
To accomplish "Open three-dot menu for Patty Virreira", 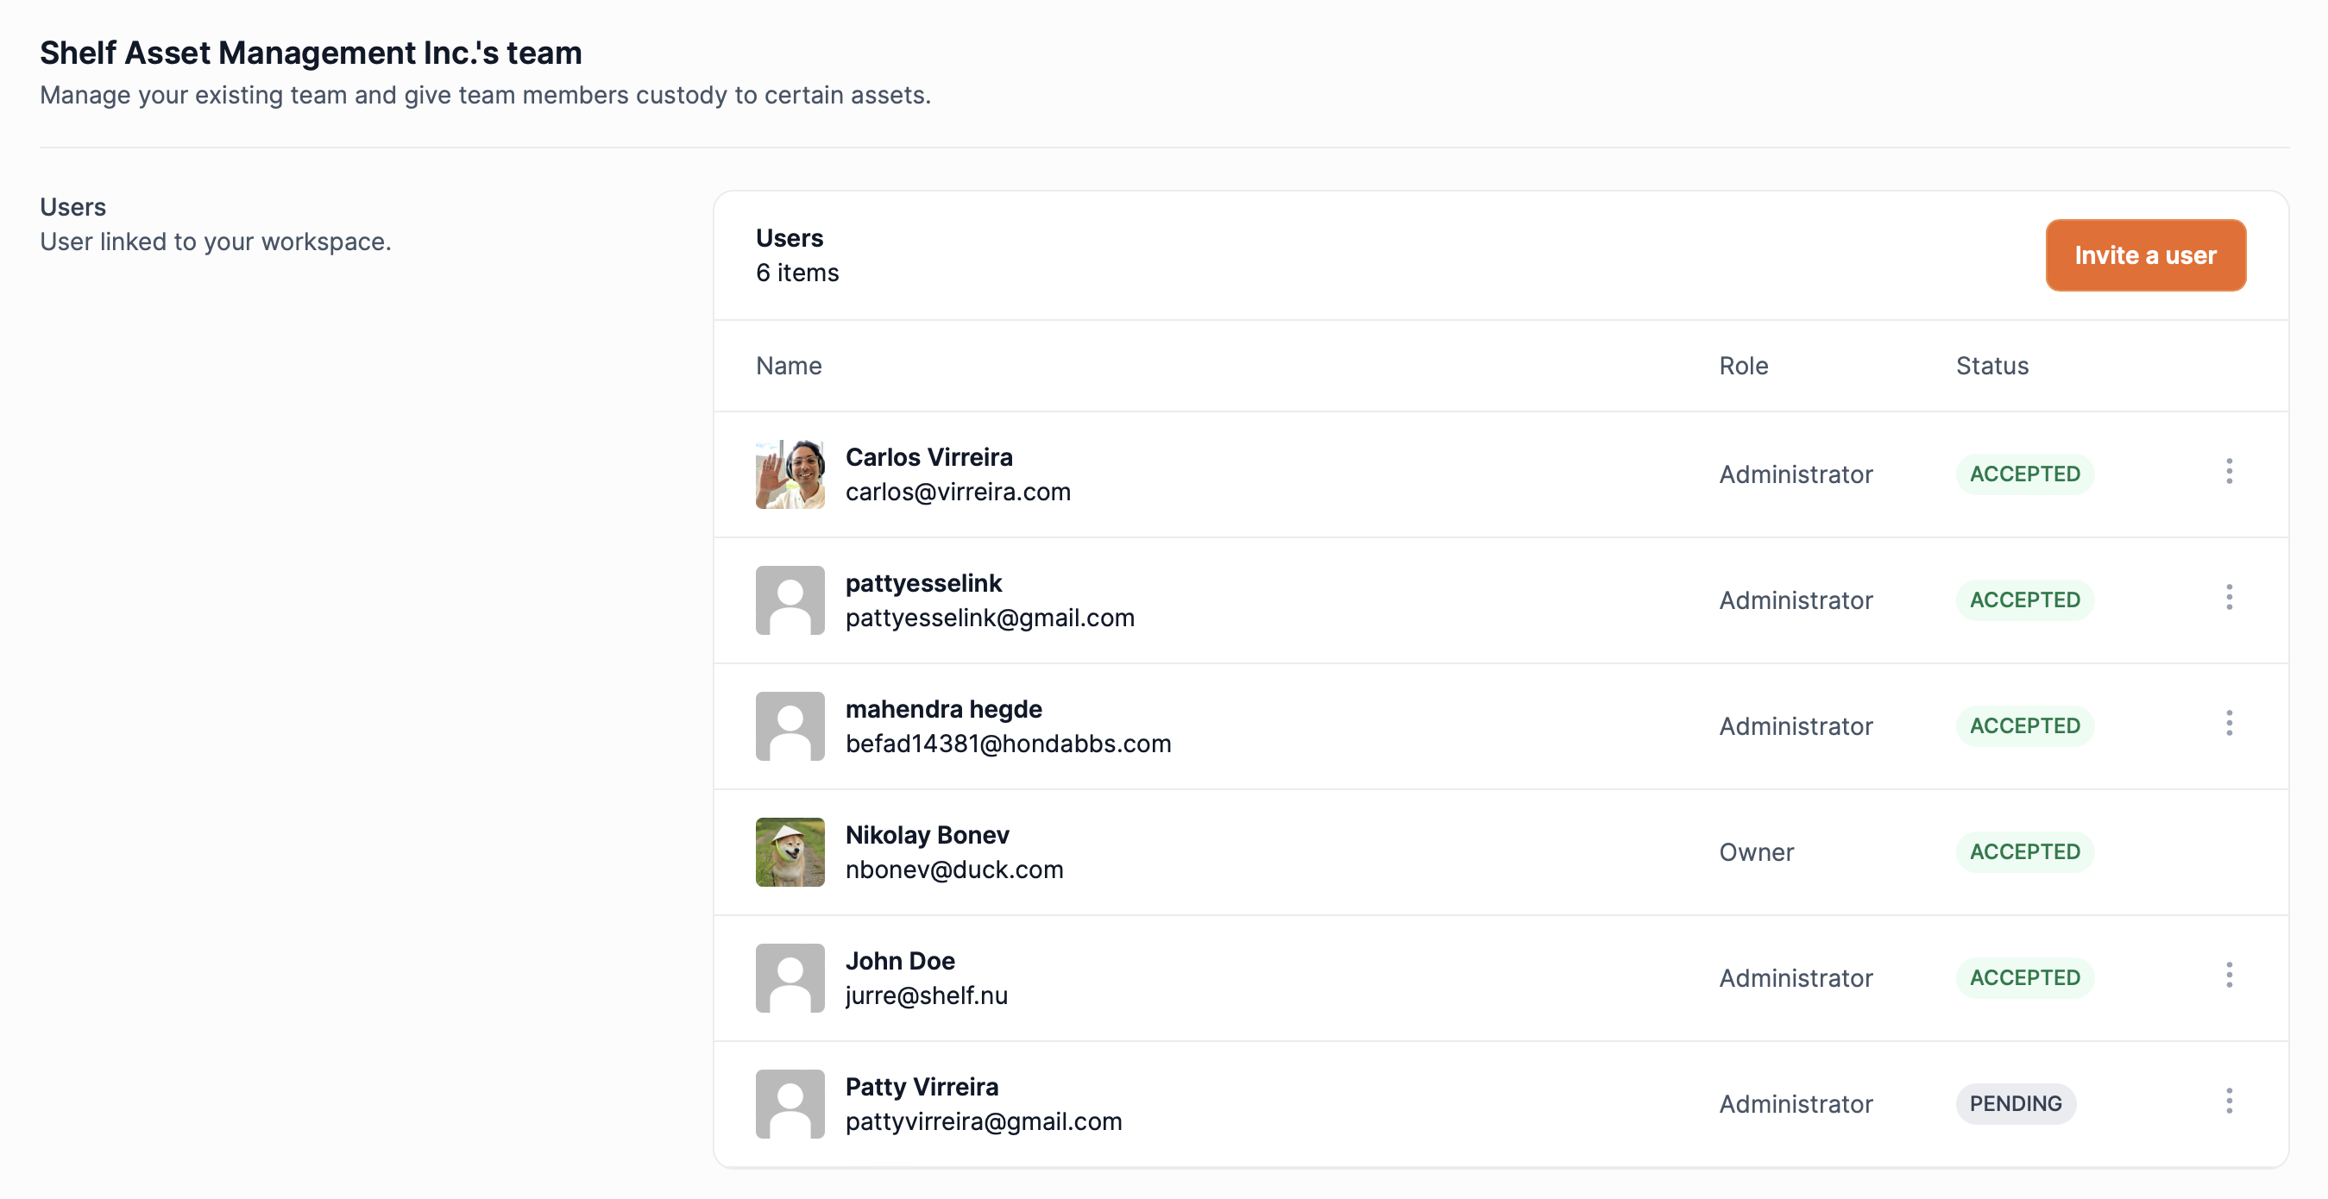I will 2229,1102.
